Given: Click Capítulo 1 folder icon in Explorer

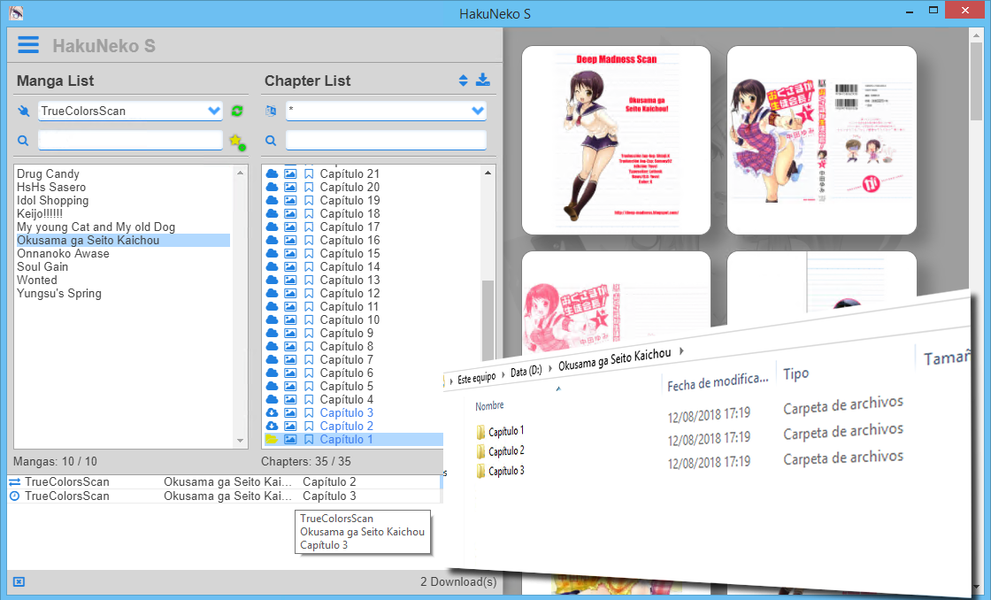Looking at the screenshot, I should 481,433.
